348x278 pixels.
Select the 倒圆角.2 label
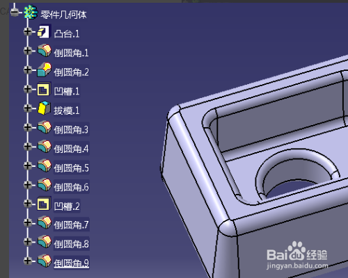71,72
